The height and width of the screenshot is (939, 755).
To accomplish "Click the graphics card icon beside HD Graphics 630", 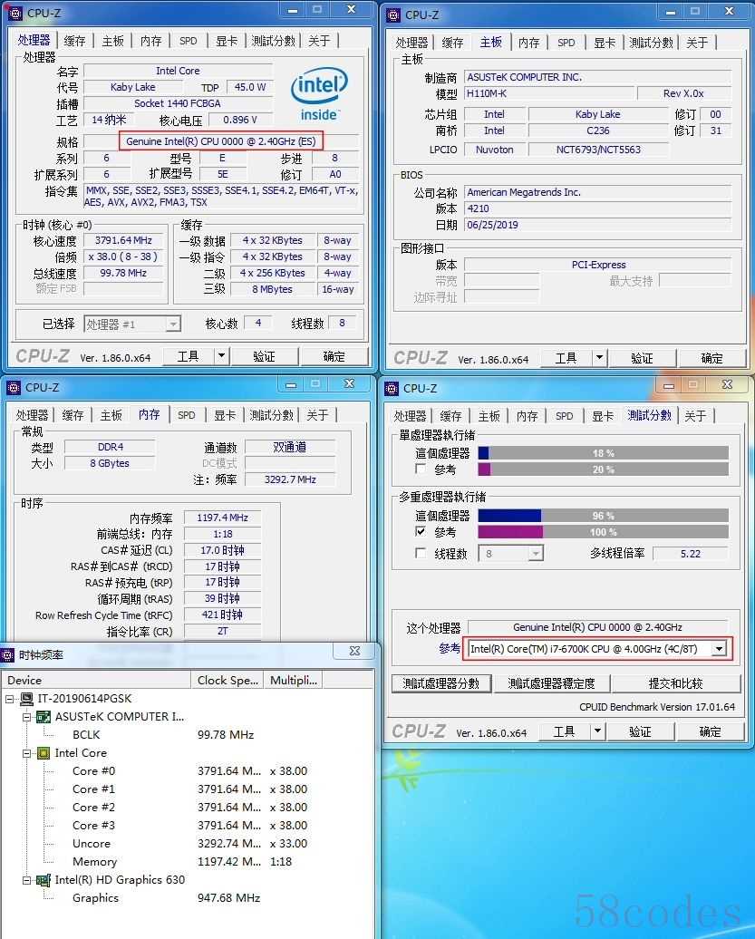I will 44,880.
